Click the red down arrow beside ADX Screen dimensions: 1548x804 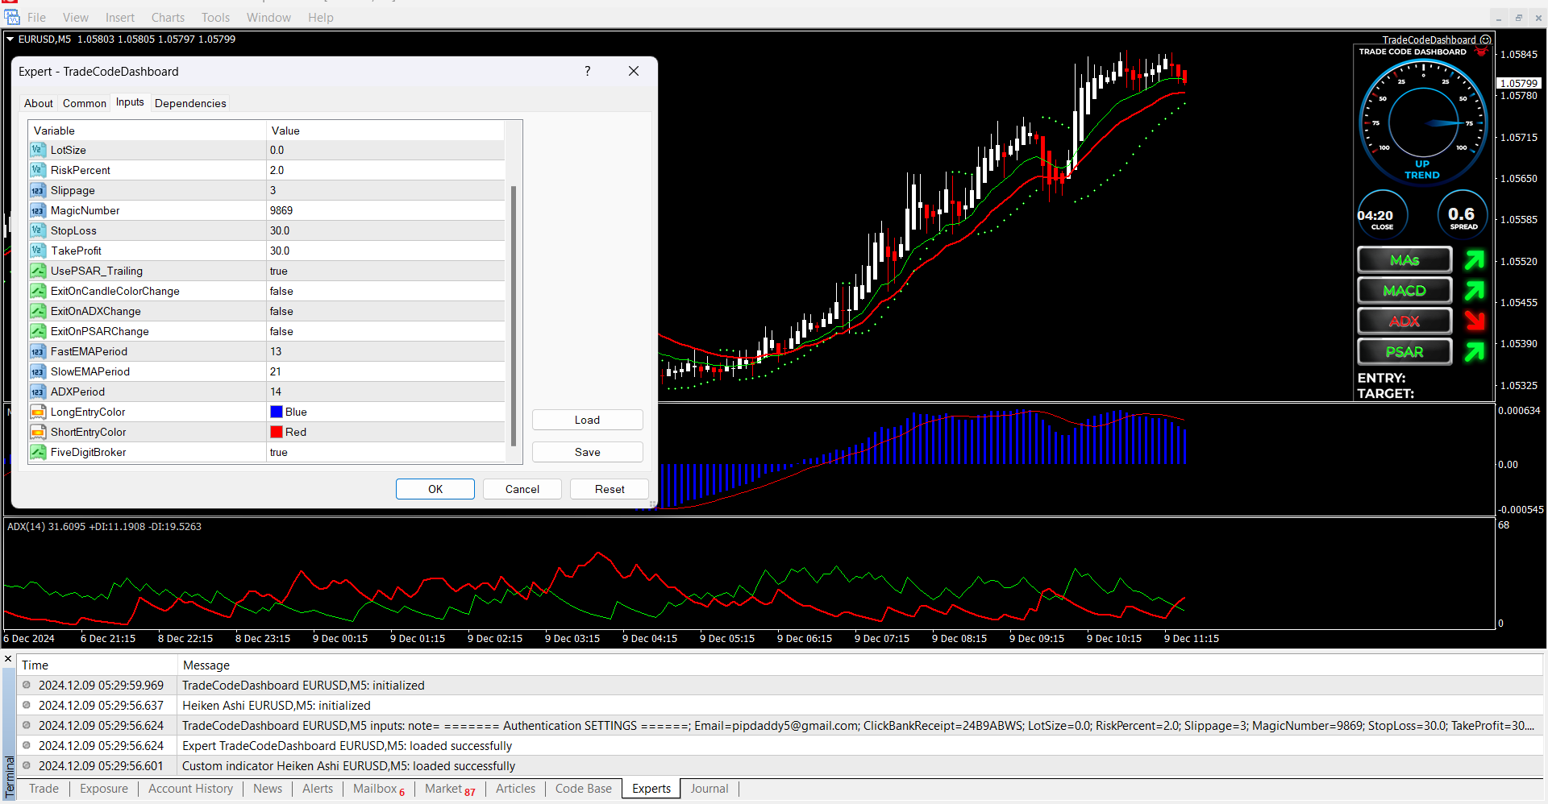[x=1474, y=321]
